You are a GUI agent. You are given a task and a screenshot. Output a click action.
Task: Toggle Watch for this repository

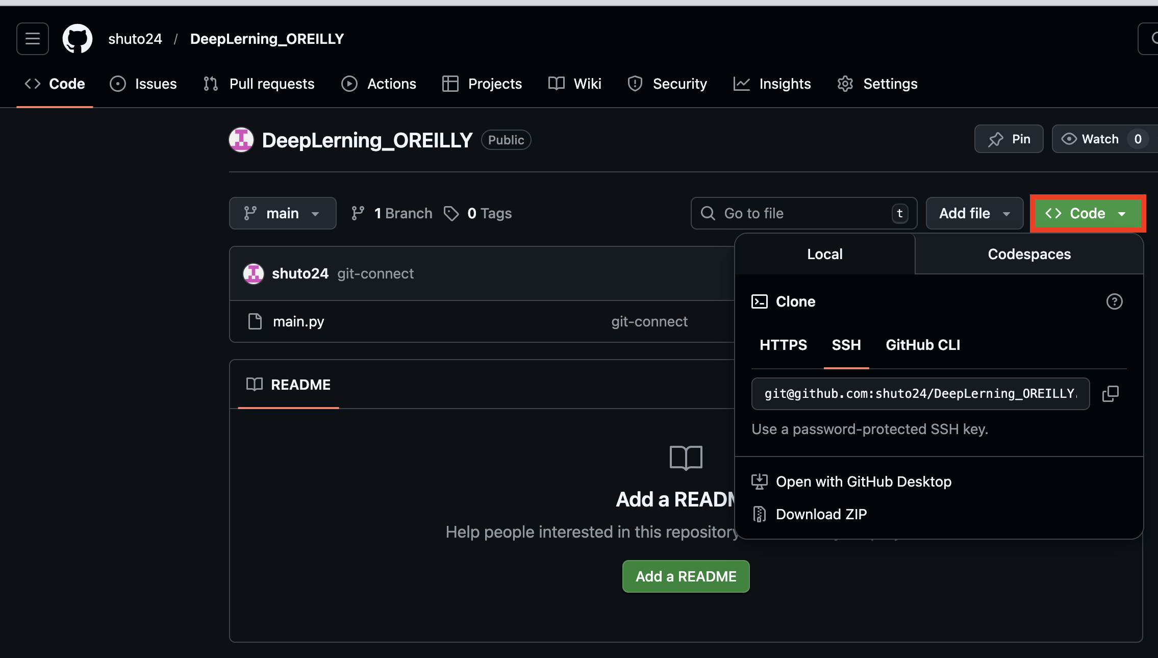(1092, 139)
